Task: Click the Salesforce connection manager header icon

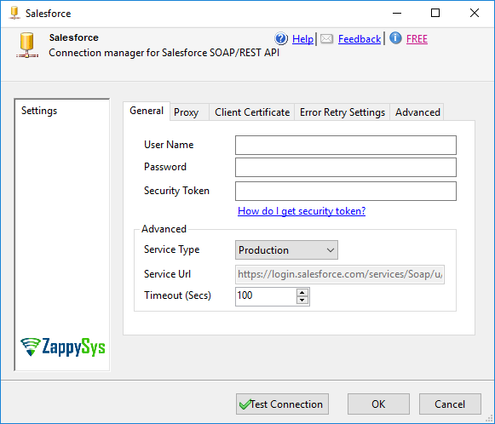Action: 27,45
